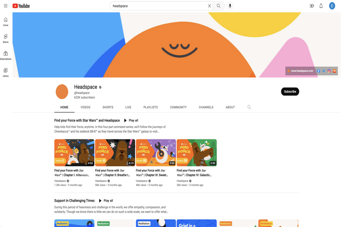Clear the search box text
Viewport: 341px width, 227px height.
pyautogui.click(x=209, y=6)
